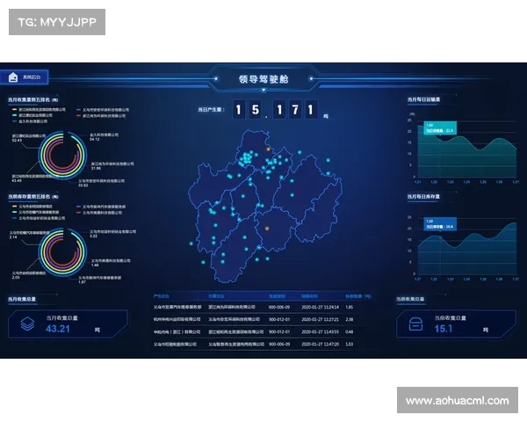Image resolution: width=527 pixels, height=422 pixels.
Task: Toggle the 金久科技有限公司 legend entry
Action: (x=30, y=121)
